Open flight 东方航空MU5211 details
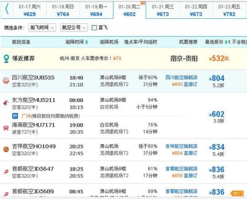247x199 pixels. click(x=33, y=100)
